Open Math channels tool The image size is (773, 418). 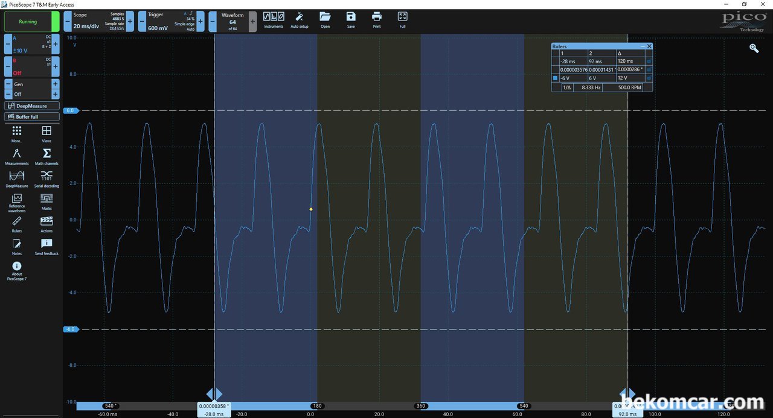pos(47,156)
